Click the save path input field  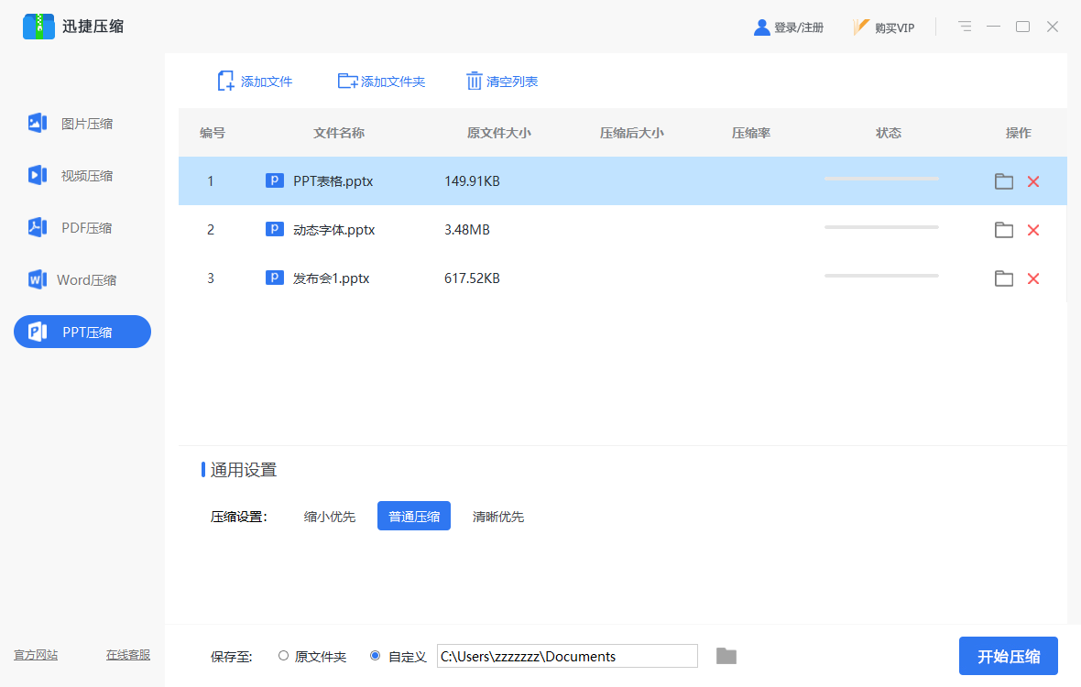(567, 656)
